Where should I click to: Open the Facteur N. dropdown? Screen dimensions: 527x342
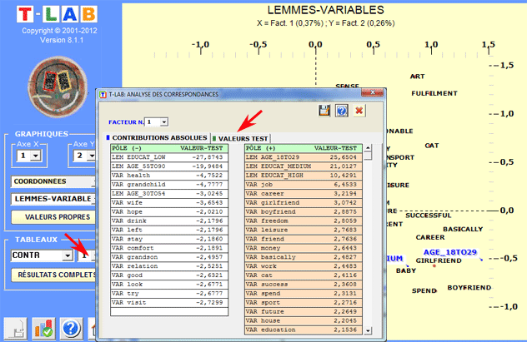coord(163,122)
